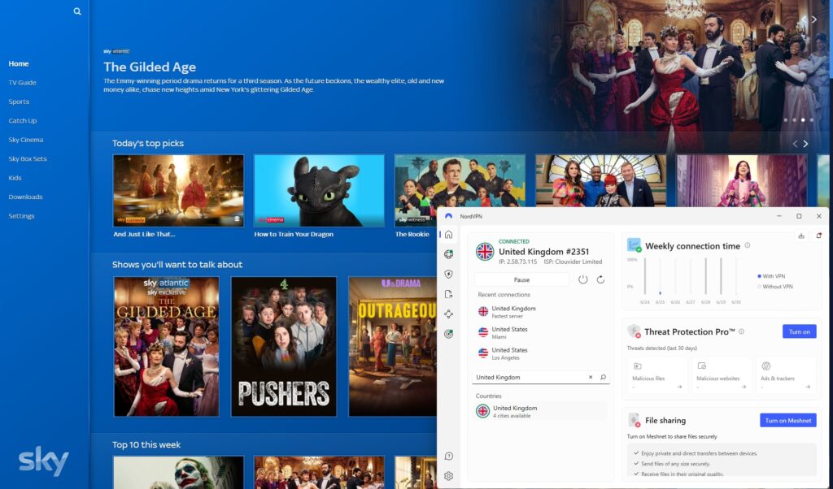The width and height of the screenshot is (833, 489).
Task: Click the search magnifier in NordVPN search field
Action: tap(603, 377)
